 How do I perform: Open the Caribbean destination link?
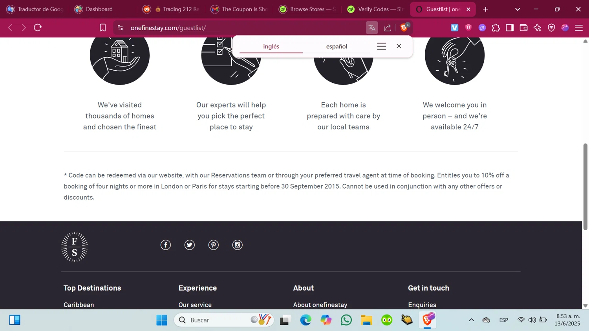[x=79, y=305]
